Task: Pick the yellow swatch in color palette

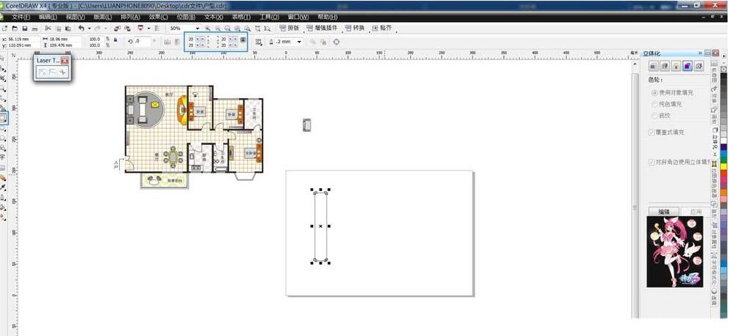Action: 724,166
